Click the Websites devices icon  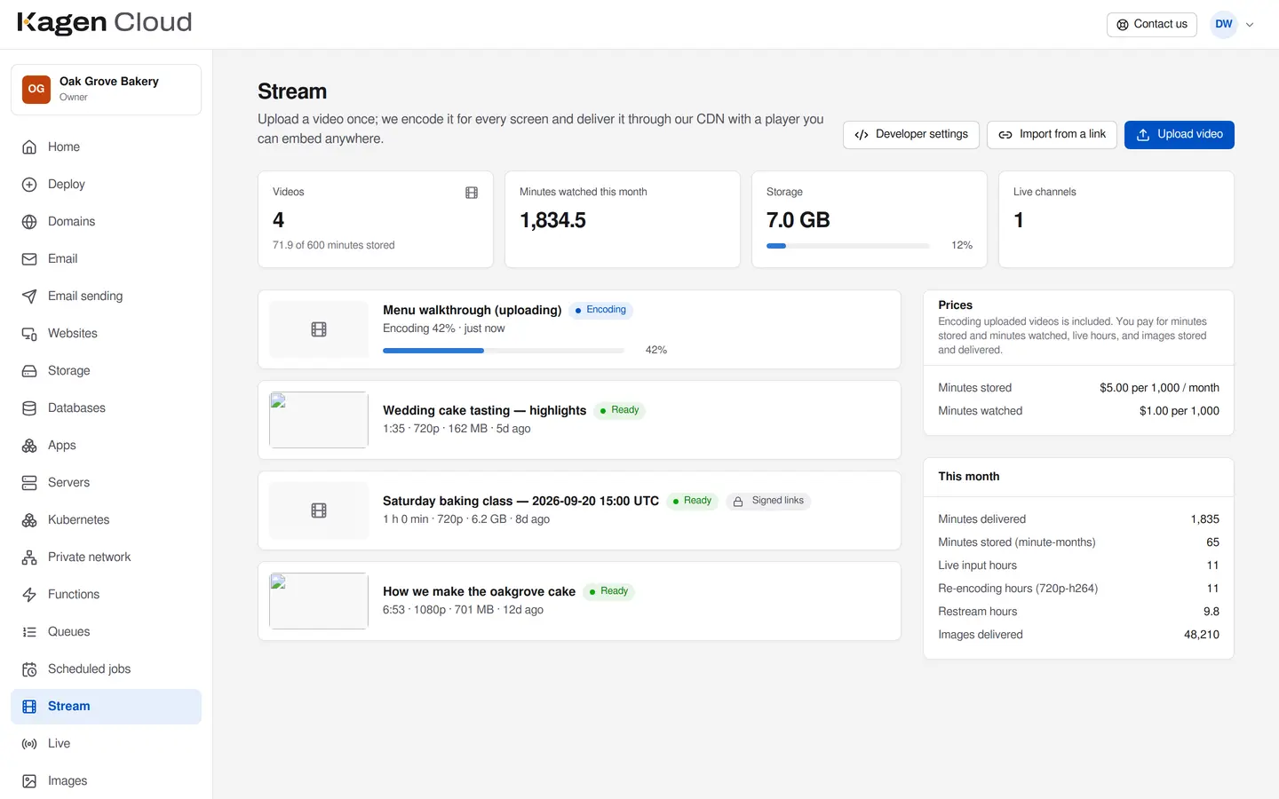[x=29, y=334]
